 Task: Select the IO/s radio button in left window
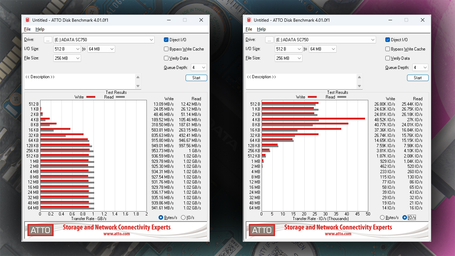183,218
